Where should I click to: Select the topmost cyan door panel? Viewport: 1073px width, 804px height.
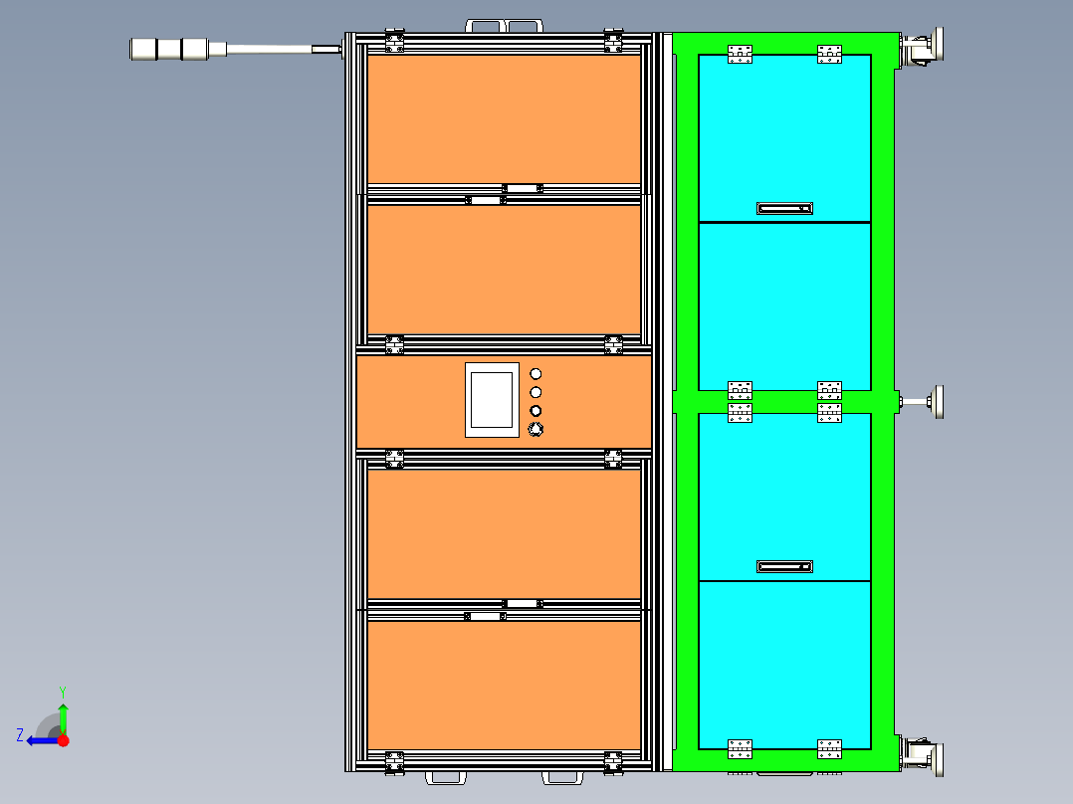[x=784, y=138]
